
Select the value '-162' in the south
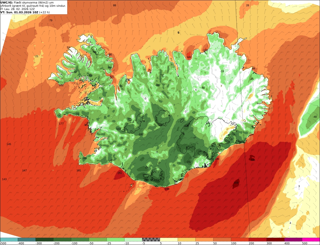(x=189, y=162)
